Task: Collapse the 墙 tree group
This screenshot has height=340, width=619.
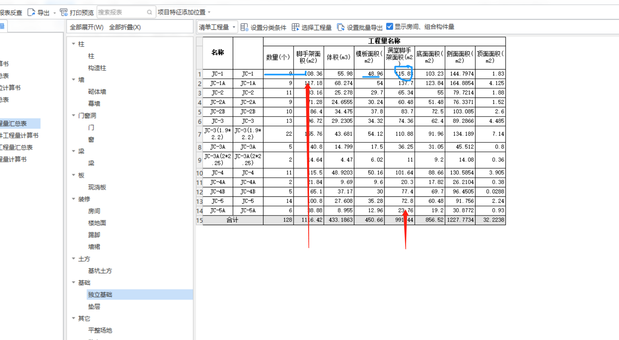Action: click(x=74, y=80)
